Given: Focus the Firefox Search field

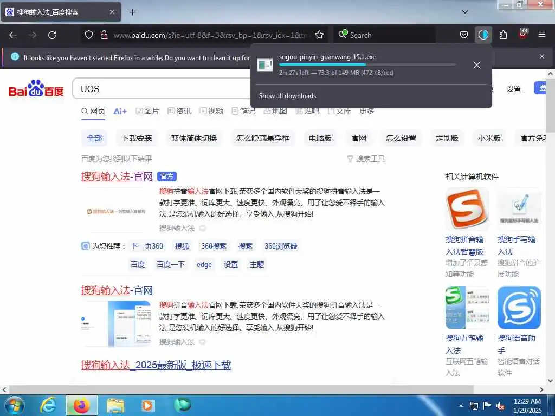Looking at the screenshot, I should [x=384, y=35].
